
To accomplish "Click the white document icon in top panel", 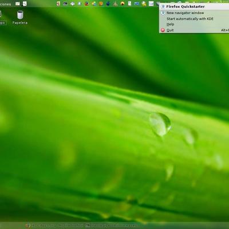I will (129, 3).
